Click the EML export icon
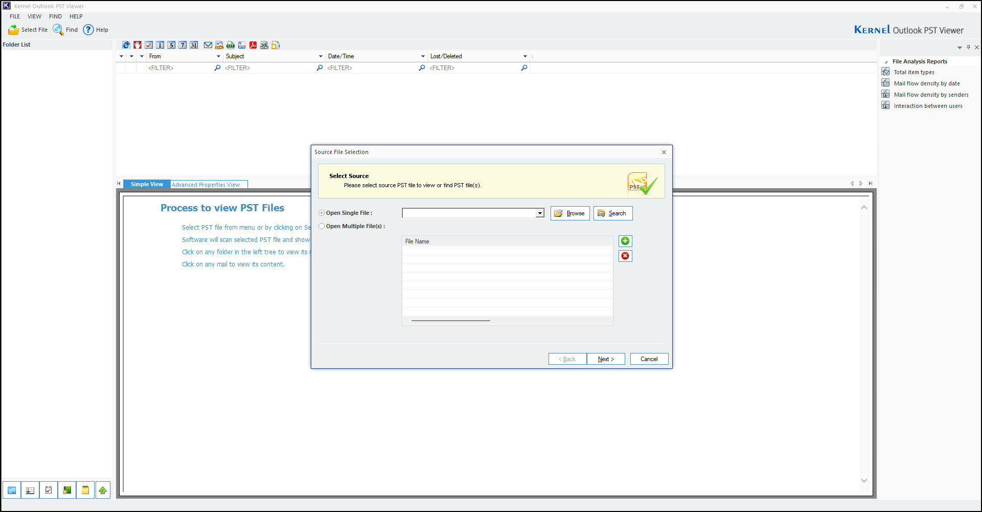The width and height of the screenshot is (982, 512). pos(219,45)
